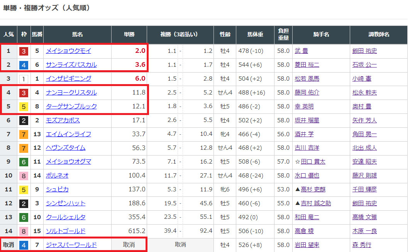Select horse ナンヨークリスタル

(71, 93)
